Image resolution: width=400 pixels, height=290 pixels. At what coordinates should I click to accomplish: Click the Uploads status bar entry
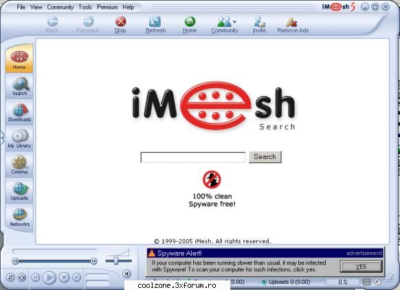tap(286, 282)
